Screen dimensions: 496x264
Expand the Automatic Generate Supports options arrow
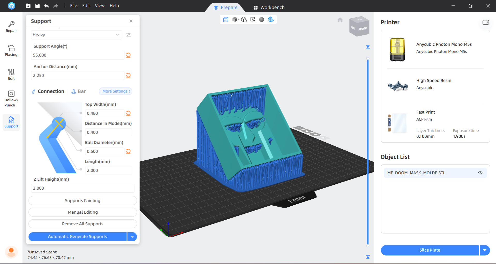[132, 237]
